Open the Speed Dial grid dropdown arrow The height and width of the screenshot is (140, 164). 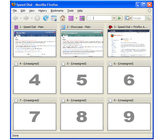point(76,18)
